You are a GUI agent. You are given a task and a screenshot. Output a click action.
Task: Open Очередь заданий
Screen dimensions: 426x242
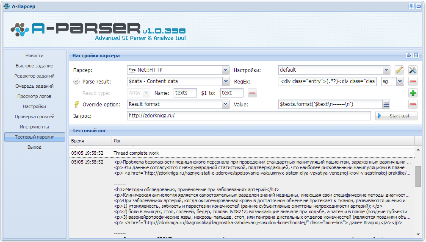(x=34, y=86)
